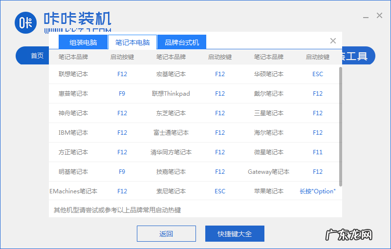Close the boot hotkey dialog

[333, 41]
